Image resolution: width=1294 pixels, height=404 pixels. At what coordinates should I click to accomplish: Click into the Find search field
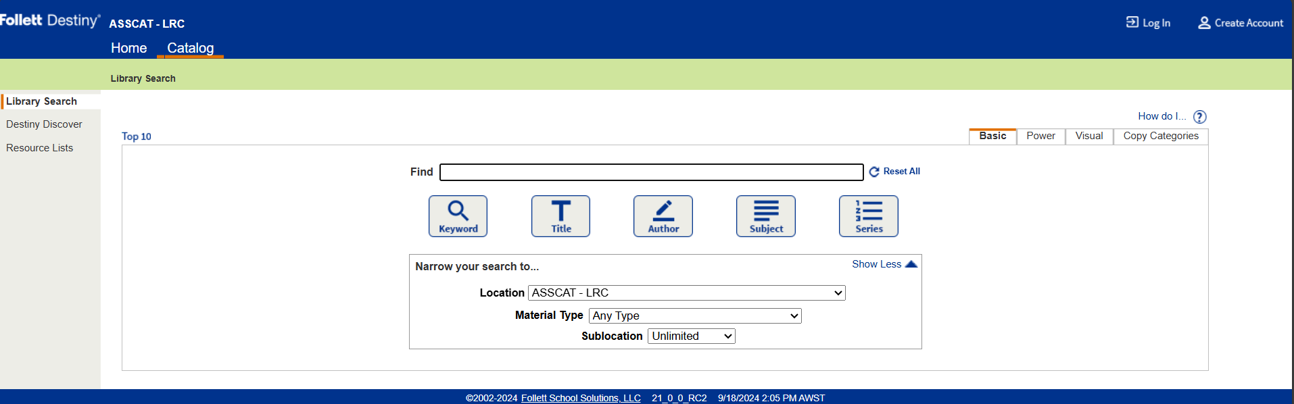pyautogui.click(x=652, y=172)
